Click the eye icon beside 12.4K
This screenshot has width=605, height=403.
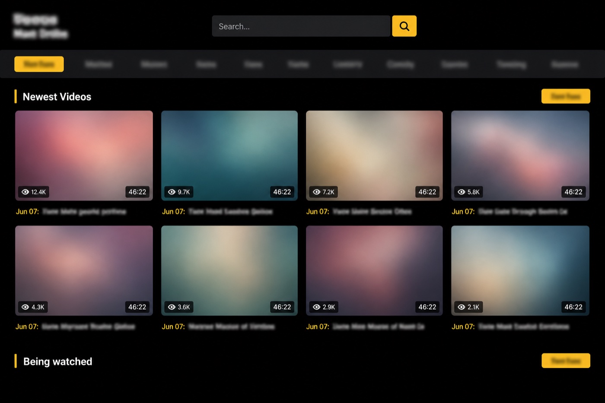click(25, 192)
